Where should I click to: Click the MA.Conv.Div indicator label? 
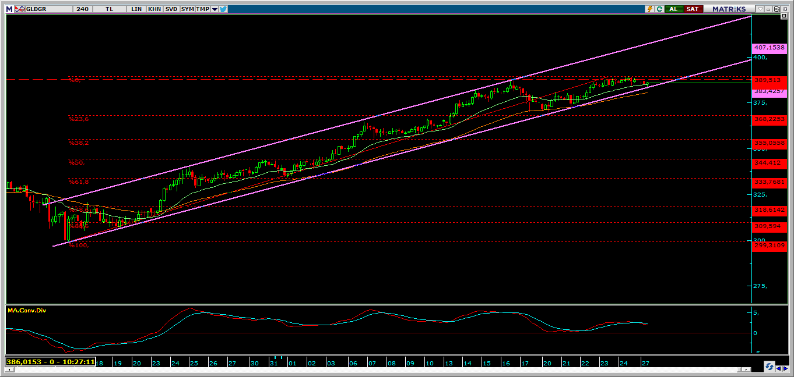tap(27, 311)
